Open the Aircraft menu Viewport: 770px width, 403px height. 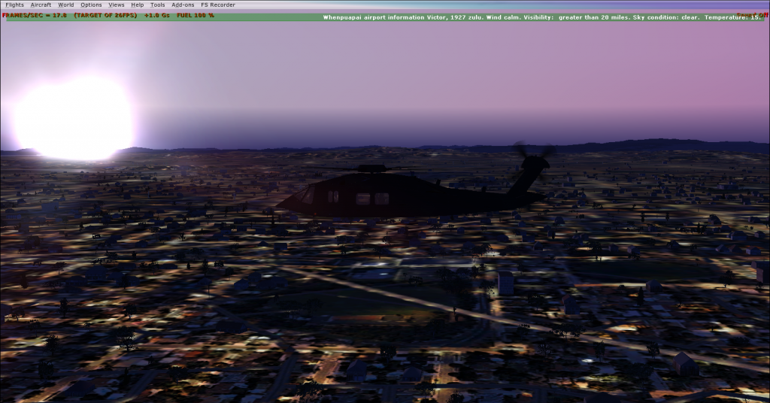(x=41, y=5)
